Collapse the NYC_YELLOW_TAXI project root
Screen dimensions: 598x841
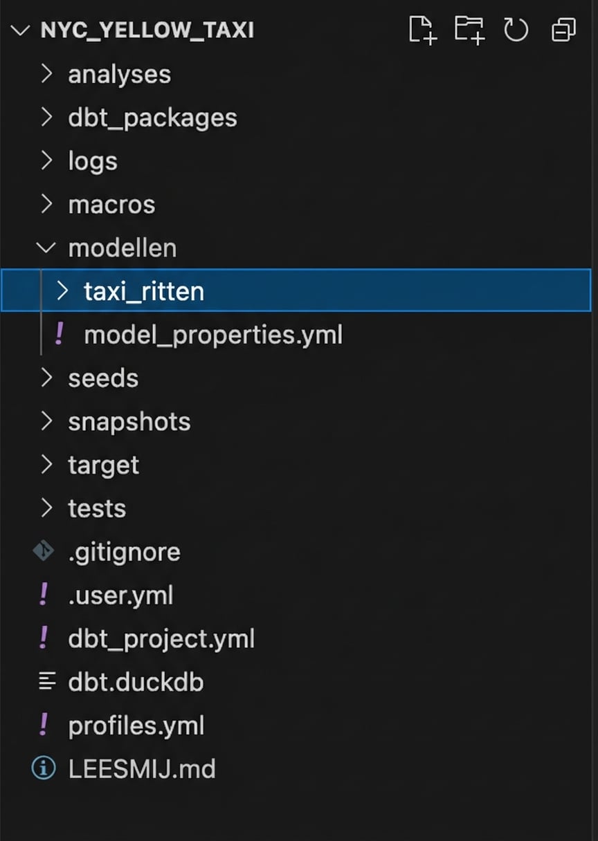point(21,30)
